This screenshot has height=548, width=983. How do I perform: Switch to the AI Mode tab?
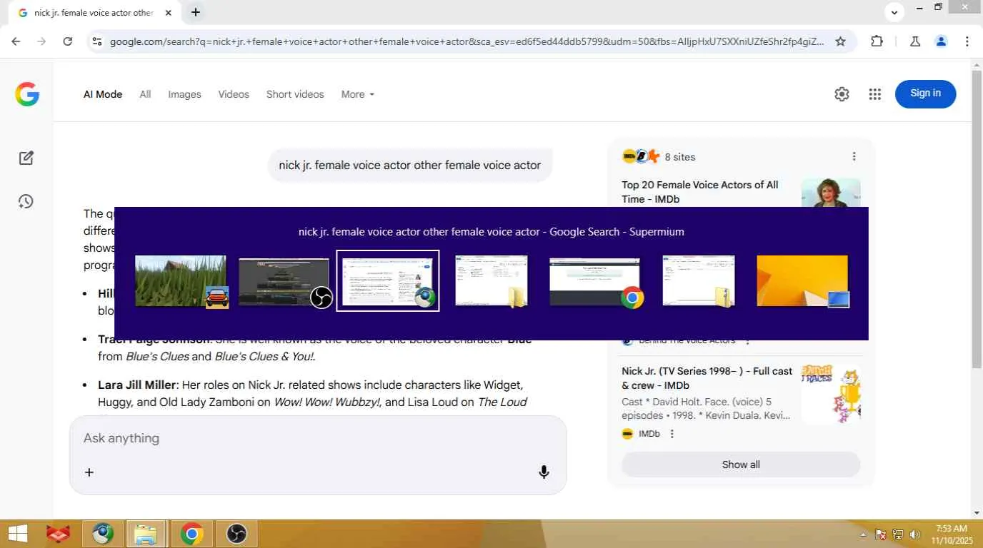coord(103,94)
